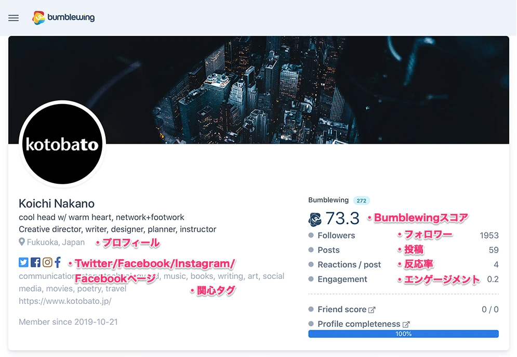
Task: Click the kotobato profile avatar
Action: [62, 144]
